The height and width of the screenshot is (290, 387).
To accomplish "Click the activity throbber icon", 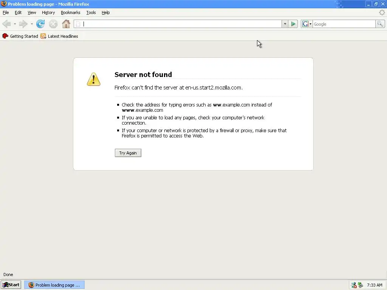I will [x=382, y=12].
